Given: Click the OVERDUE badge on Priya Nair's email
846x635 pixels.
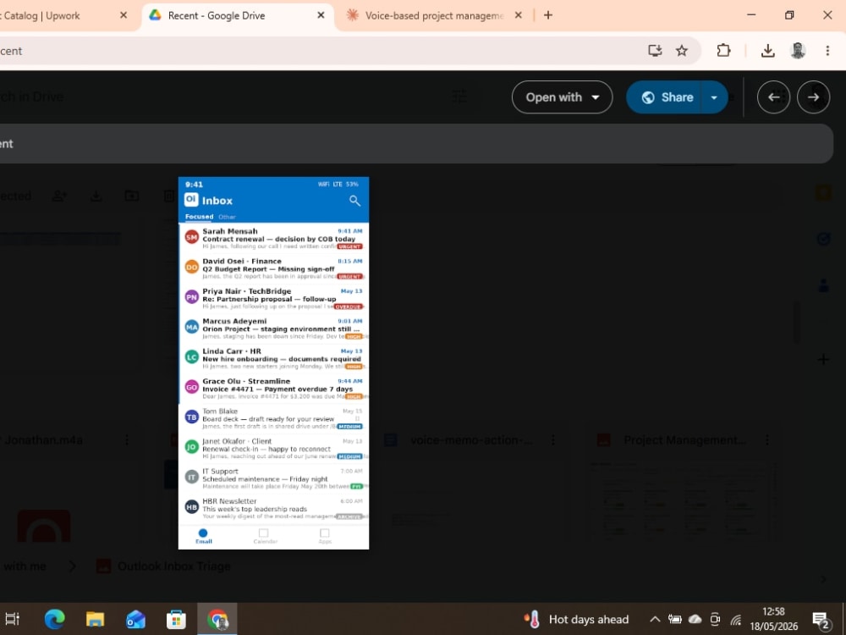Looking at the screenshot, I should [x=348, y=306].
